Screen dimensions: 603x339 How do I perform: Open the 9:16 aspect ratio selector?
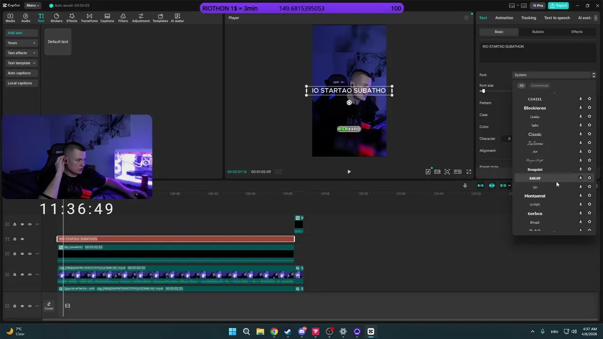coord(457,172)
